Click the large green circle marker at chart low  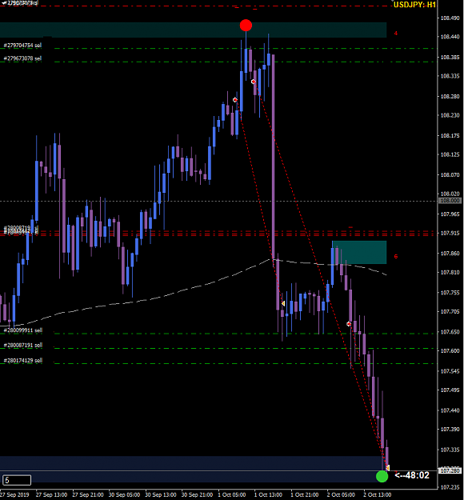click(x=382, y=476)
